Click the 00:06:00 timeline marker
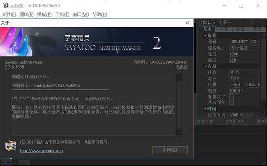This screenshot has height=166, width=267. click(x=204, y=121)
